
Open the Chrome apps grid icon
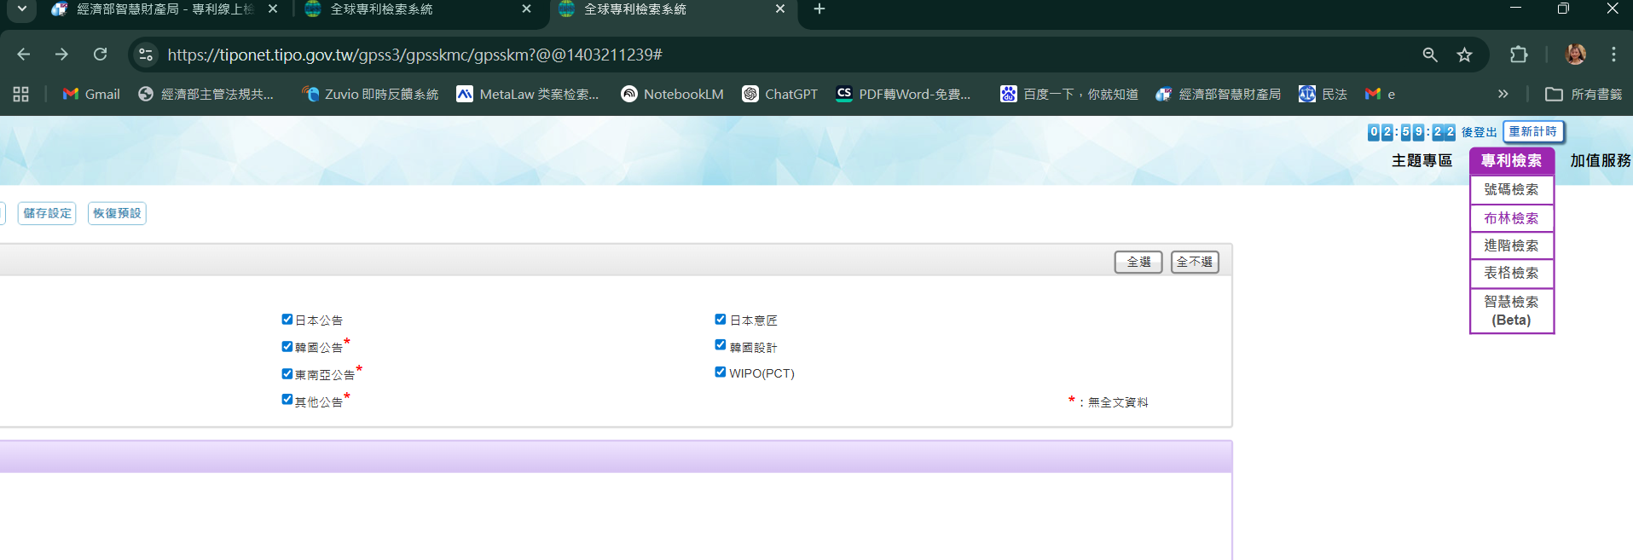tap(21, 94)
